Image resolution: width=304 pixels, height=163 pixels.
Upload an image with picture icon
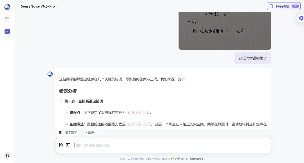coord(68,145)
